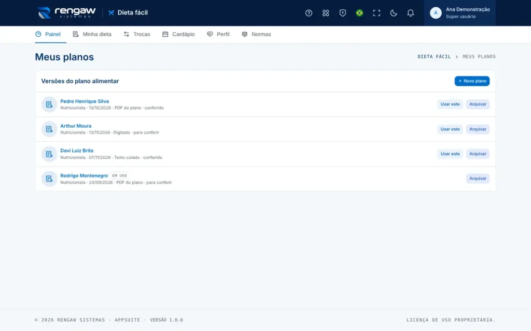This screenshot has height=331, width=531.
Task: Open the user avatar A
Action: 436,13
